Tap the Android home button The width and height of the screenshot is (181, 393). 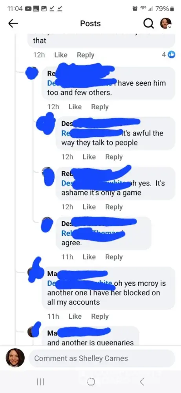91,382
